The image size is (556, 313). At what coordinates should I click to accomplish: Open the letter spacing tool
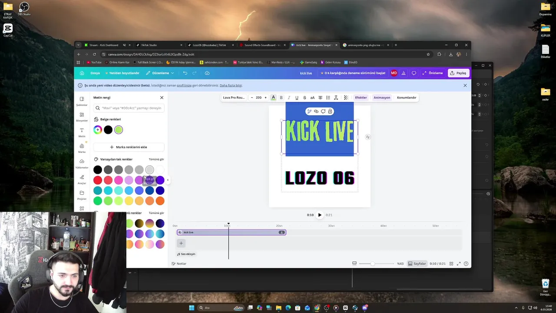pyautogui.click(x=336, y=97)
